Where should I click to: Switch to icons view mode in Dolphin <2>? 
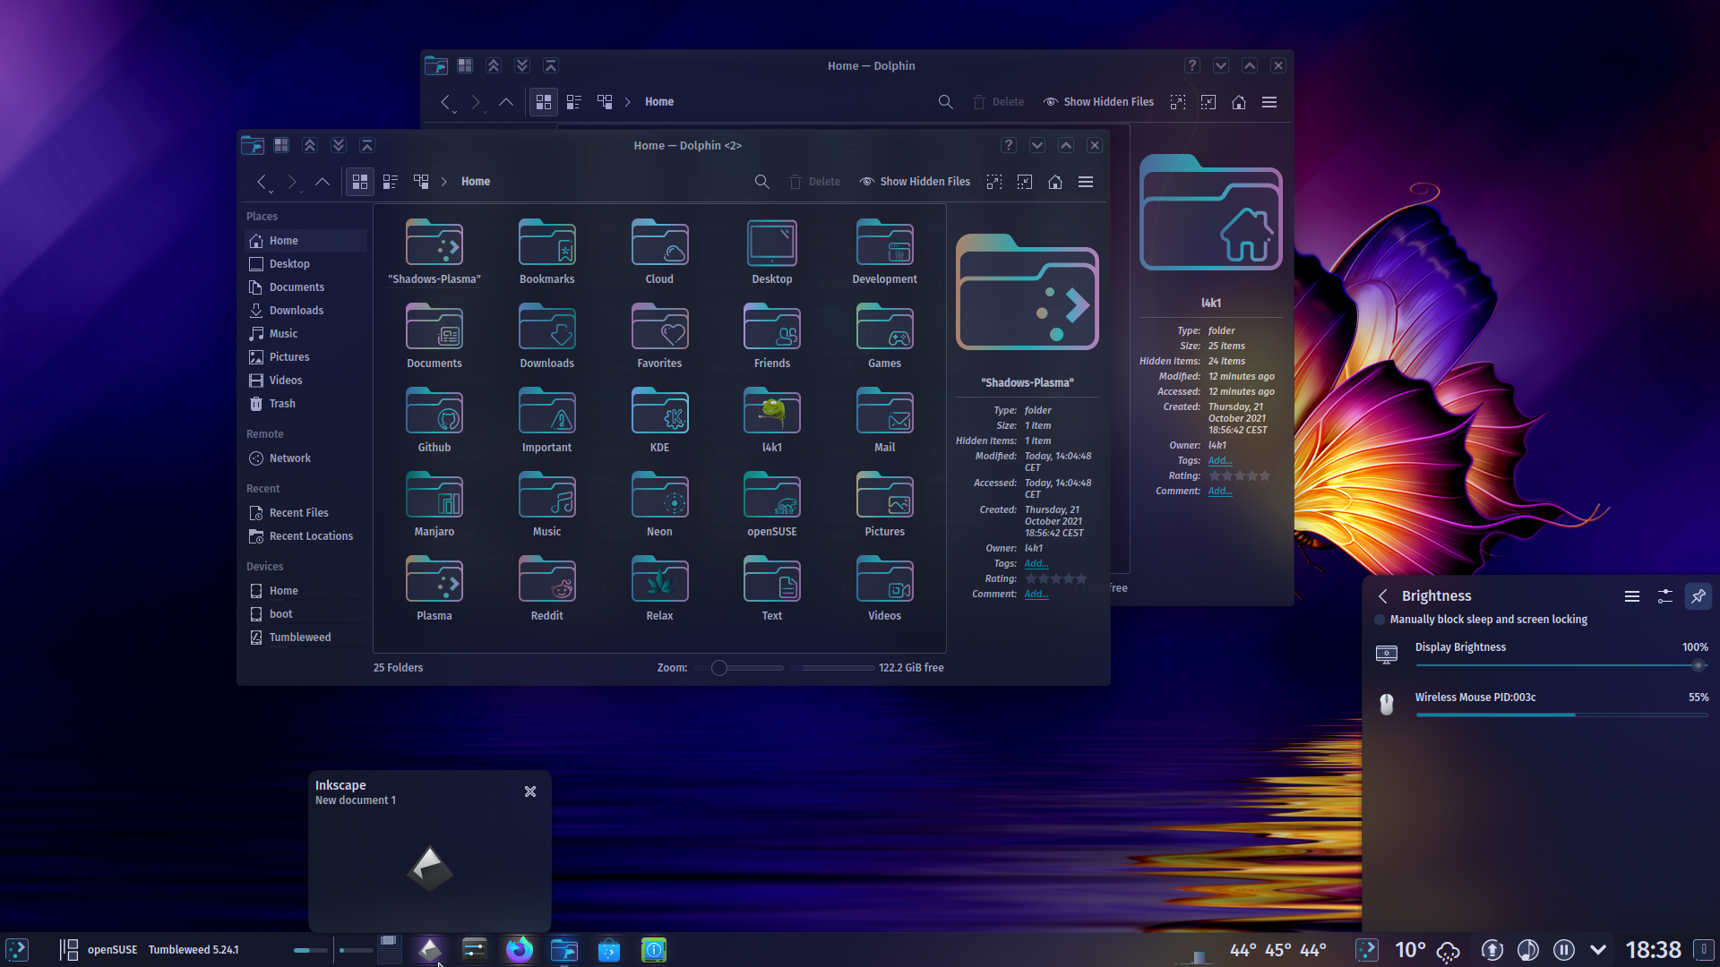coord(360,182)
